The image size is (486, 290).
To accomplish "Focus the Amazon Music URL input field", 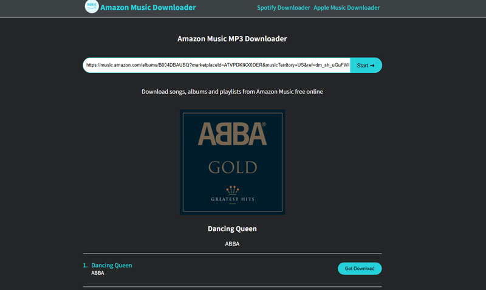I will pos(217,65).
